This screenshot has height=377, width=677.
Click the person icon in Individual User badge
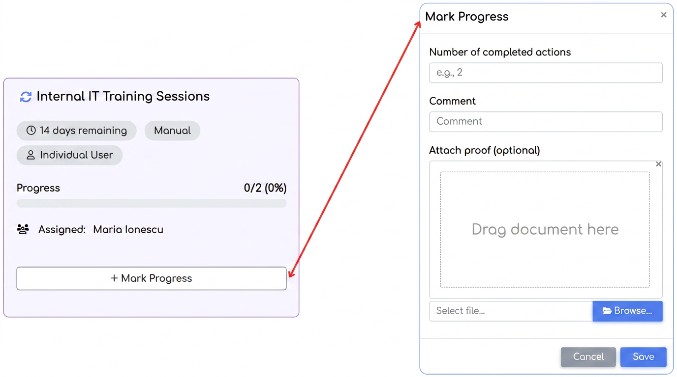pyautogui.click(x=31, y=155)
